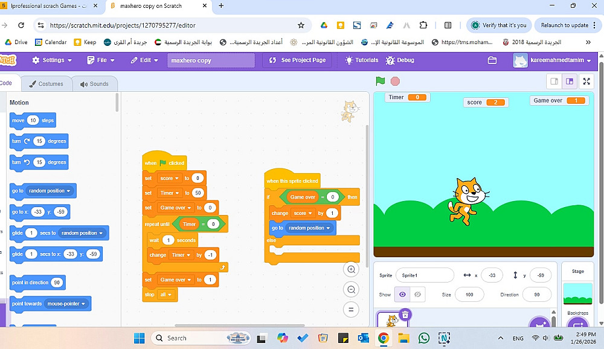Switch to Sounds tab

click(94, 83)
